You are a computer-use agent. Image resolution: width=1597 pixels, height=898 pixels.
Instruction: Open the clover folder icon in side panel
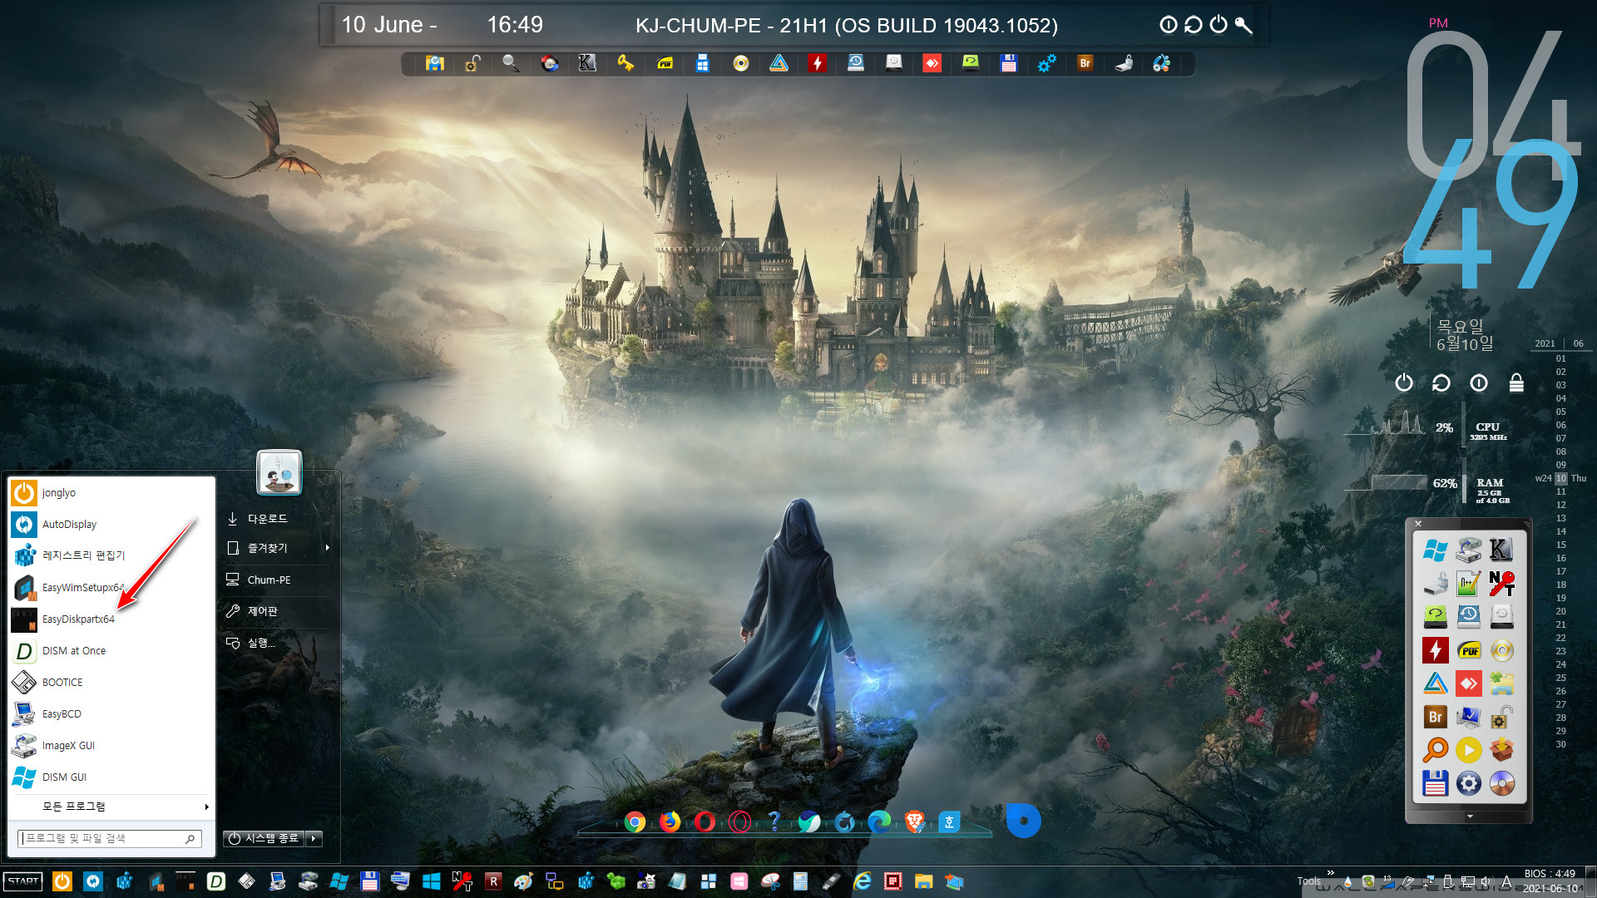click(1502, 683)
